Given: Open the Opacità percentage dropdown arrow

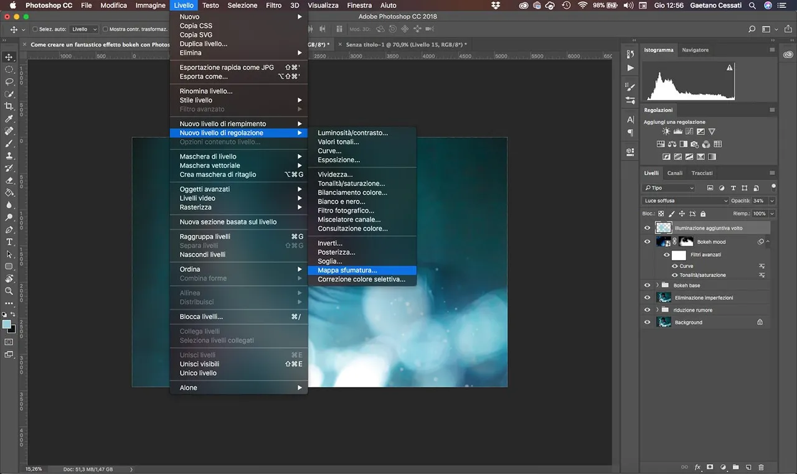Looking at the screenshot, I should [x=772, y=201].
